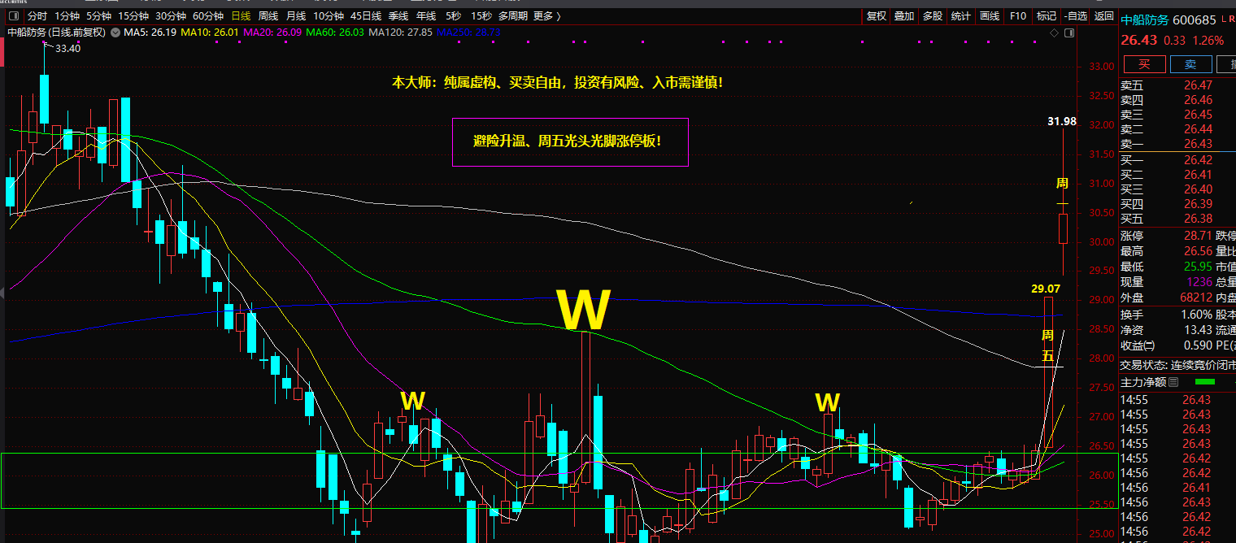Click the blue 卖 sell button
Image resolution: width=1236 pixels, height=543 pixels.
pos(1190,64)
